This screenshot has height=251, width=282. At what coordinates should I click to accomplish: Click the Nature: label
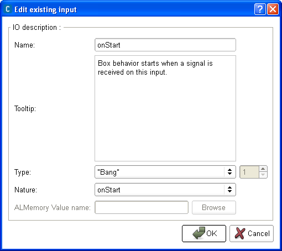(x=25, y=190)
